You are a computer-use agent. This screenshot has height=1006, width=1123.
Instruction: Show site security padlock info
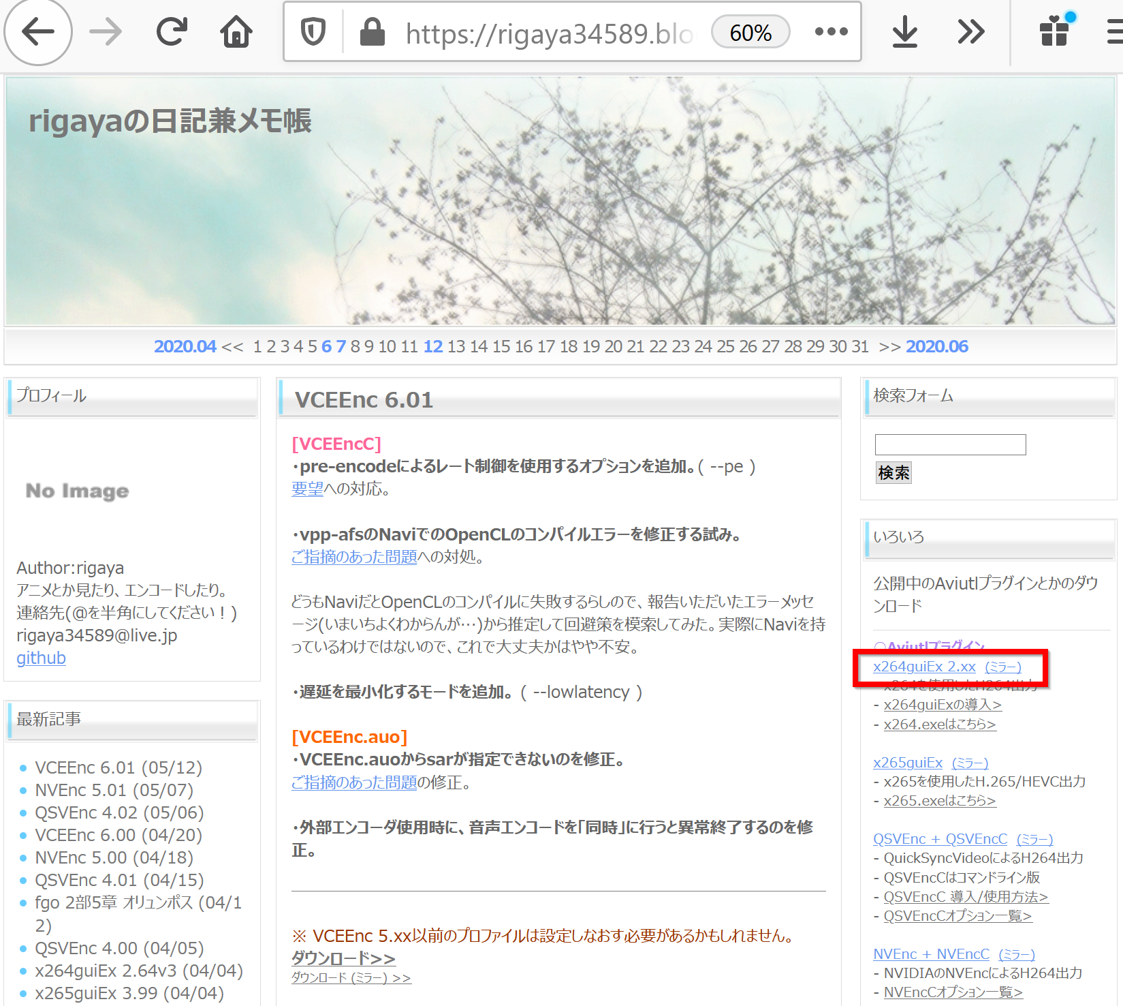372,32
